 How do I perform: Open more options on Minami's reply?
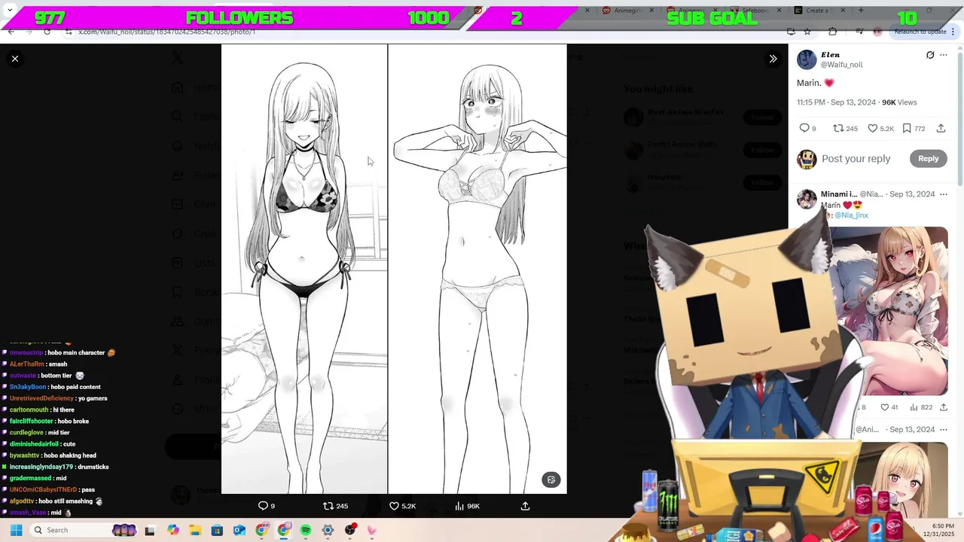coord(944,194)
